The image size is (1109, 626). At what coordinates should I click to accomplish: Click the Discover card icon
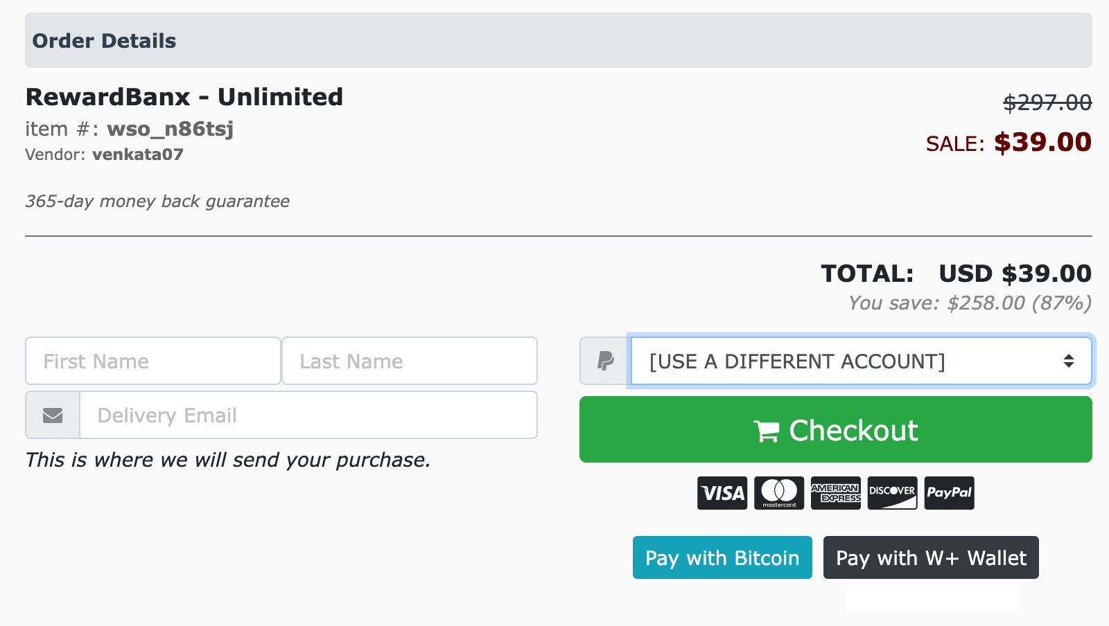point(892,493)
